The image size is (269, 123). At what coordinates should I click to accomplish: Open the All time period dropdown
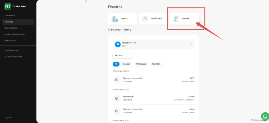pyautogui.click(x=123, y=56)
